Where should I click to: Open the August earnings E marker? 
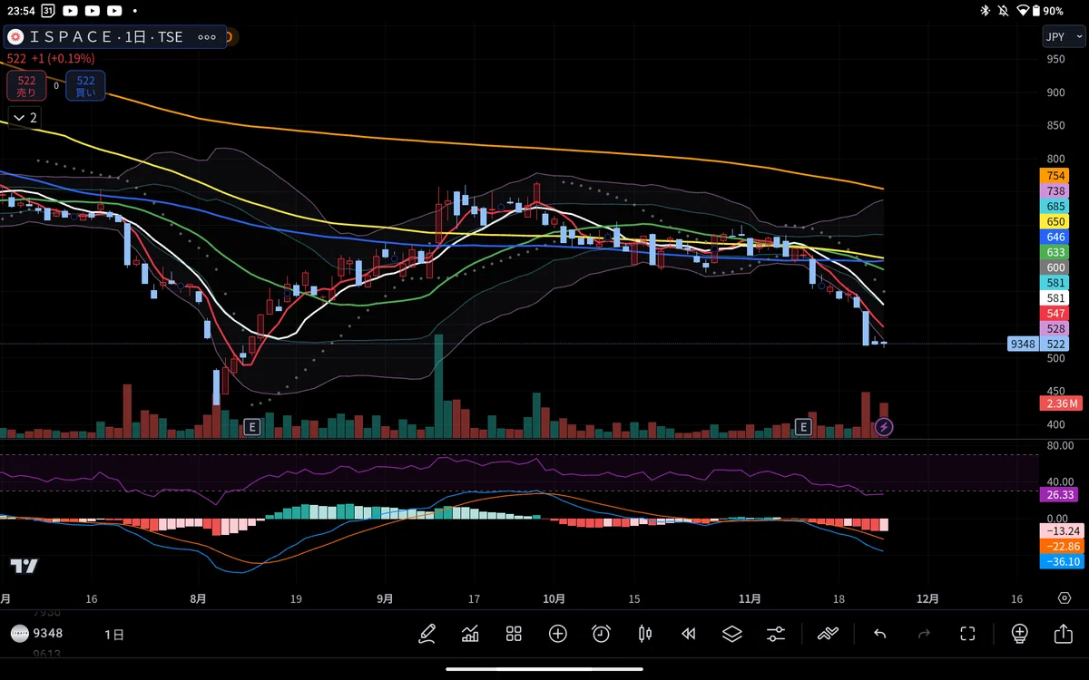pos(251,426)
